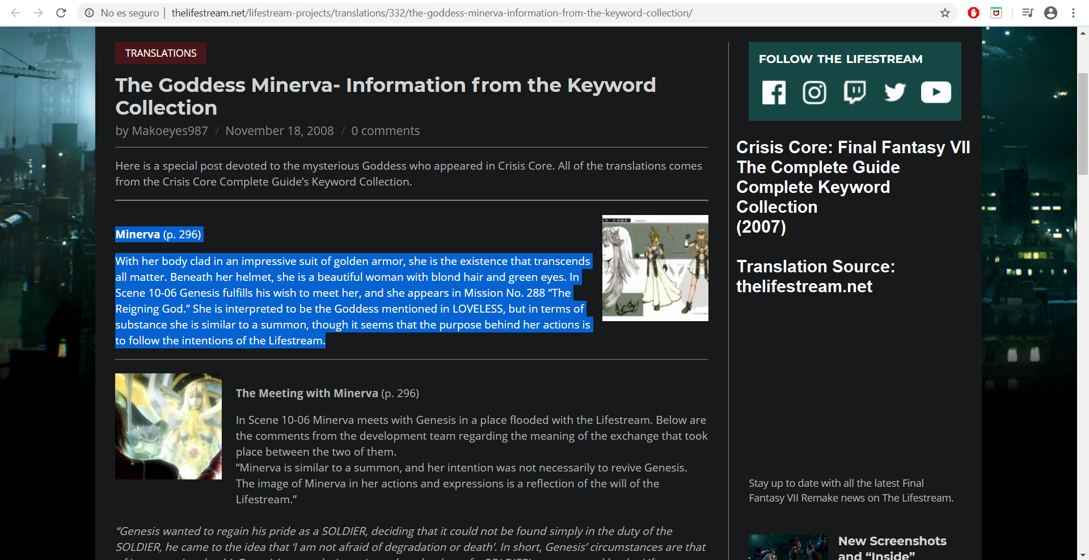Screen dimensions: 1089x560
Task: Open the Minerva meeting scene thumbnail
Action: click(168, 426)
